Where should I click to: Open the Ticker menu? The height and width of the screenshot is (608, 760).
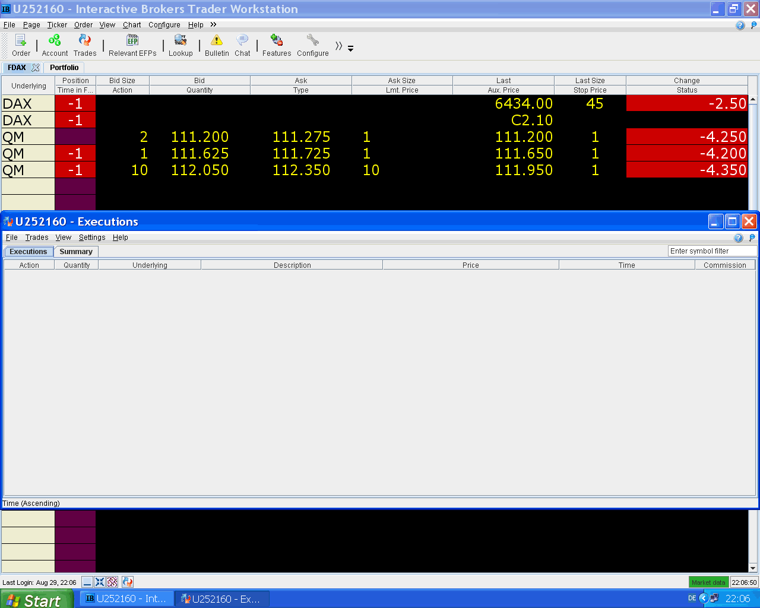pos(57,25)
